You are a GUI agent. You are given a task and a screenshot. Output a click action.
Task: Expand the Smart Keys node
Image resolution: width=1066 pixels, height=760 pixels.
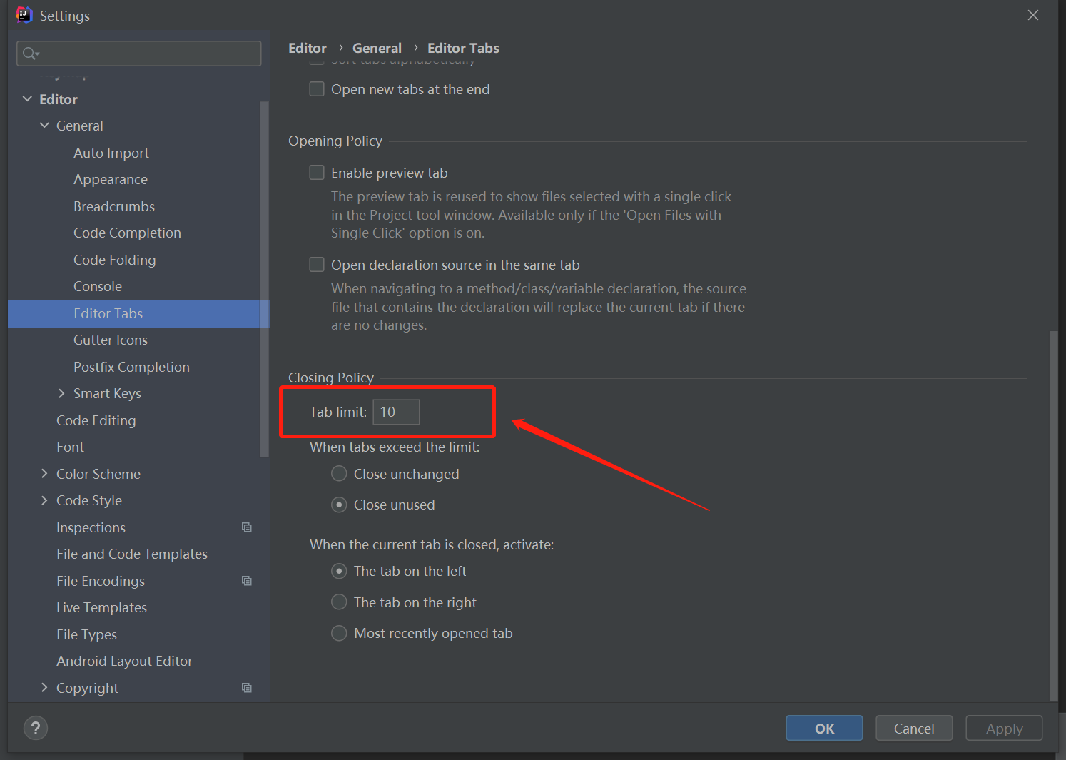pyautogui.click(x=61, y=393)
